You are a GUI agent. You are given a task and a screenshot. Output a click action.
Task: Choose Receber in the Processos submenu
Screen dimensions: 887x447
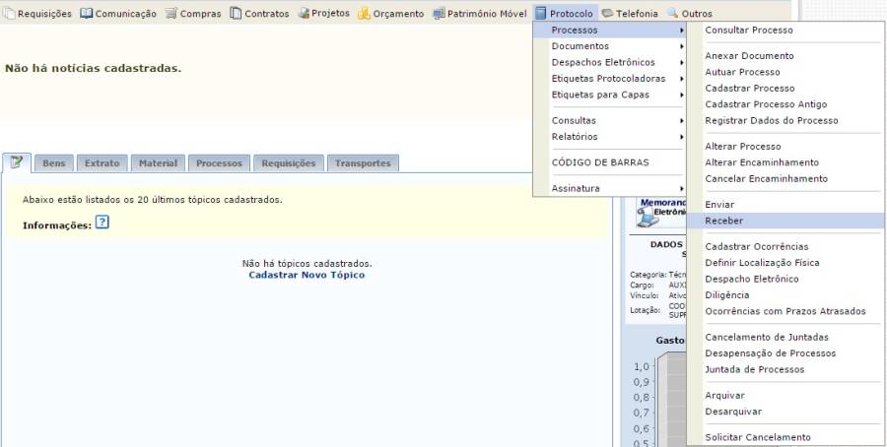(724, 221)
